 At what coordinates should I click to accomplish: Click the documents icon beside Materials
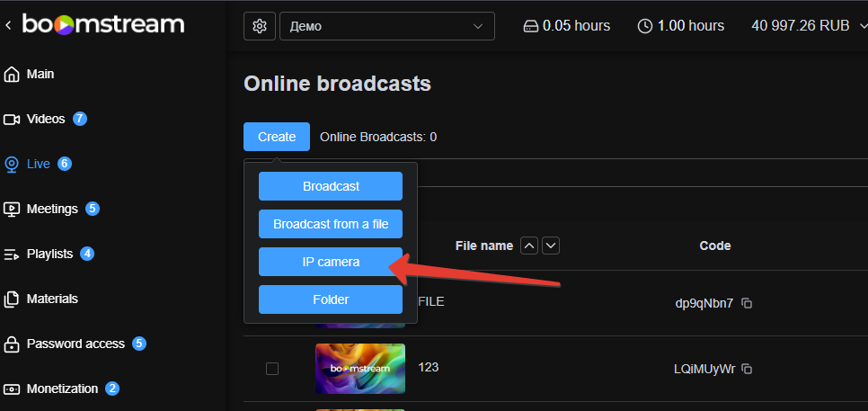12,299
